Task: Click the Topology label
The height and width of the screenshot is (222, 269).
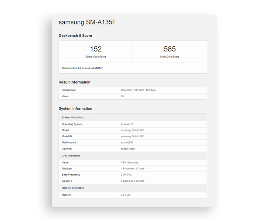Action: (x=67, y=169)
